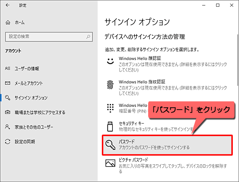The image size is (239, 182).
Task: Click the briefcase icon for 職場または学校
Action: (8, 112)
